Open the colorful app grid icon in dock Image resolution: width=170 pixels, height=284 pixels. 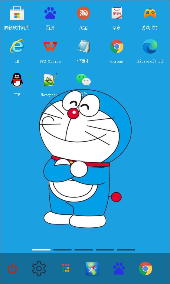click(x=66, y=268)
